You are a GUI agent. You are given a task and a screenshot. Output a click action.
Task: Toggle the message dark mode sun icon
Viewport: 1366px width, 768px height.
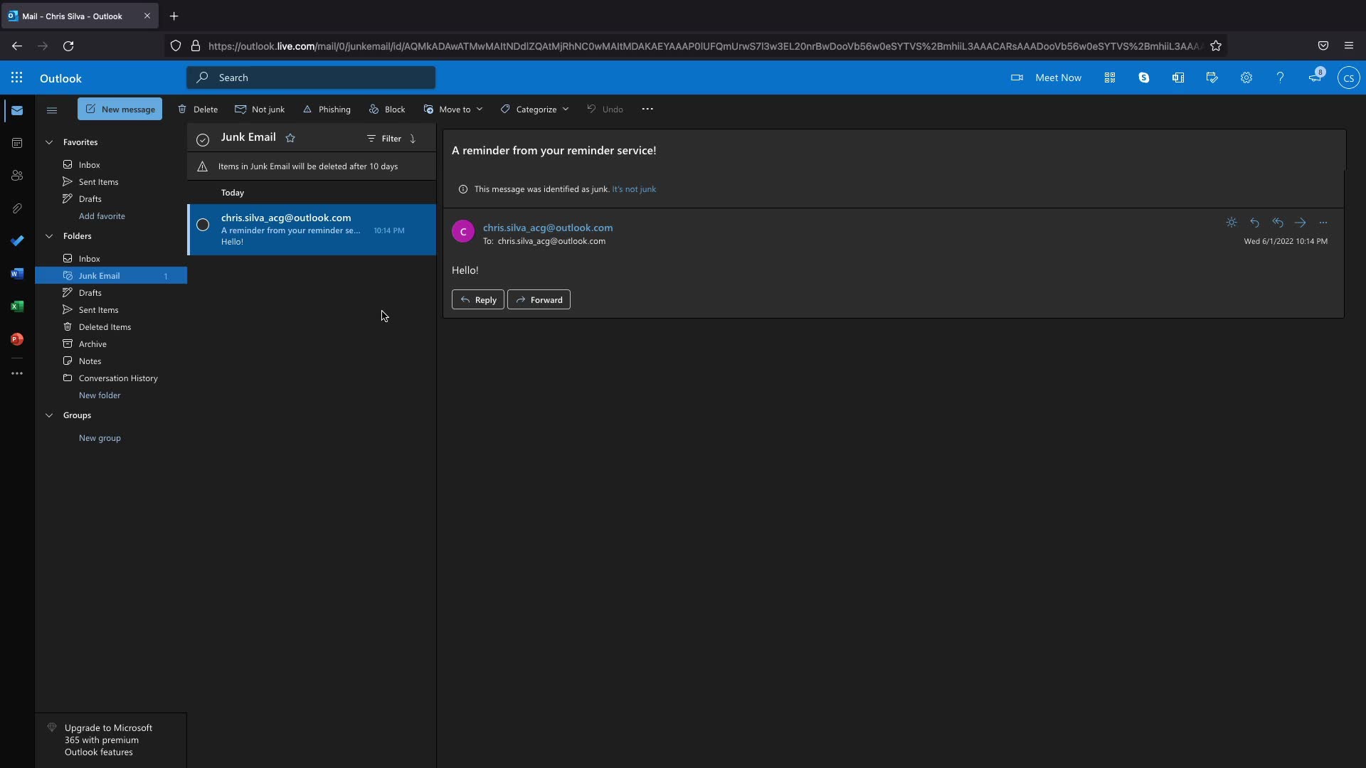[x=1232, y=223]
